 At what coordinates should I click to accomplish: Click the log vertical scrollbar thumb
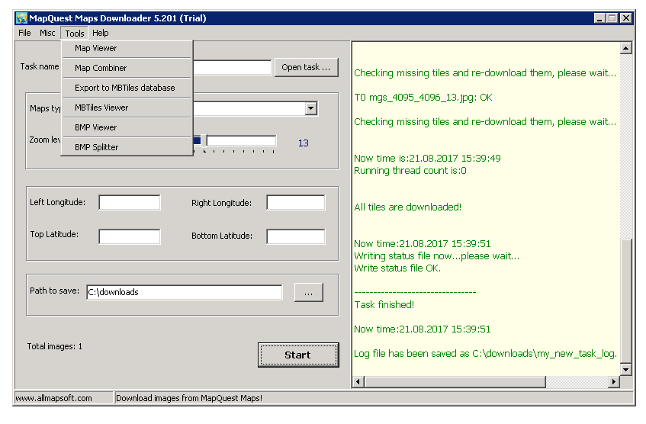pyautogui.click(x=626, y=301)
